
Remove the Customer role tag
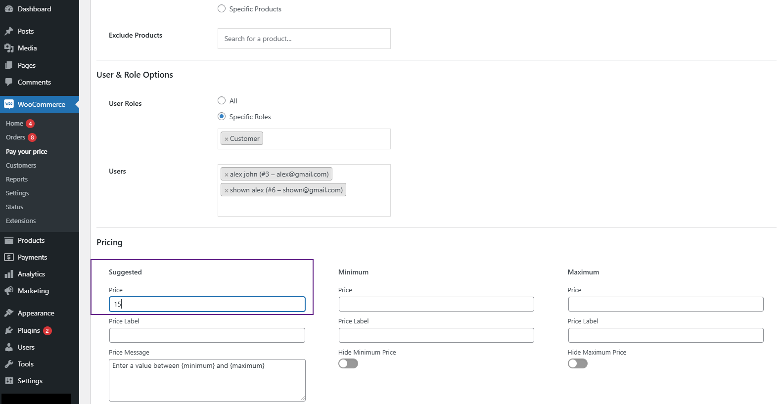click(227, 139)
